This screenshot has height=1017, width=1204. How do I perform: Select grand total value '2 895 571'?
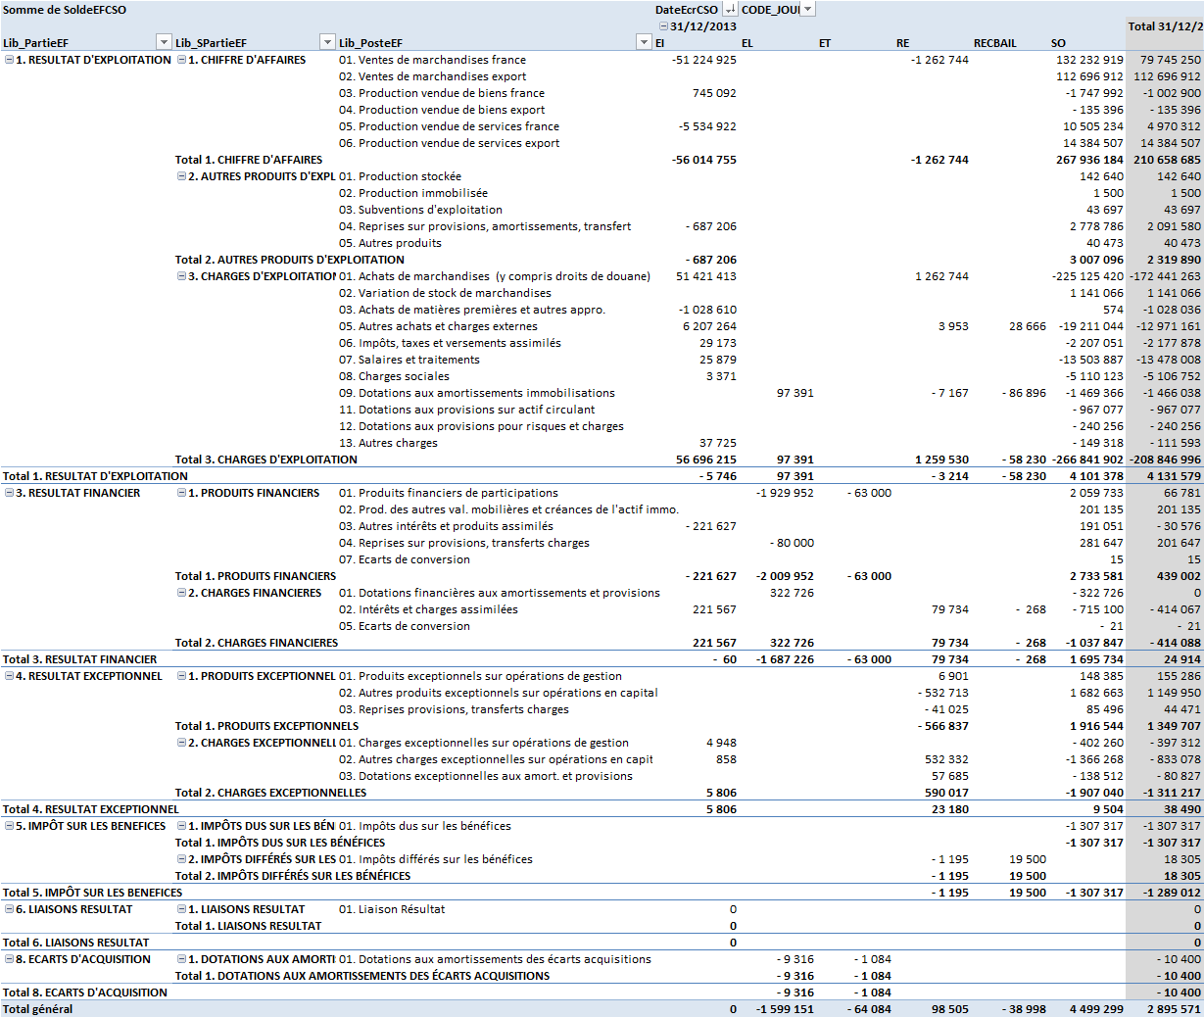1172,1009
